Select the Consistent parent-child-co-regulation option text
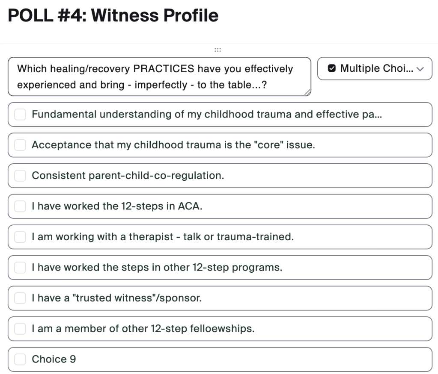438x374 pixels. coord(128,176)
